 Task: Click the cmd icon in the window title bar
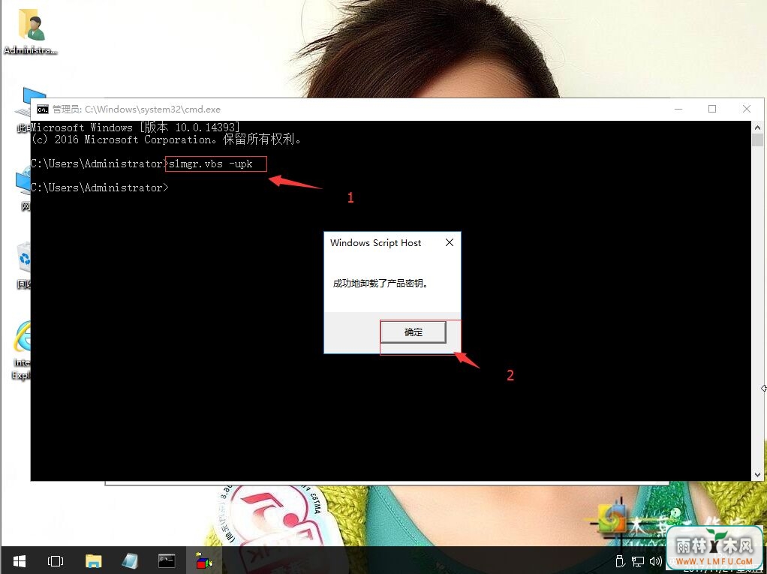pos(42,109)
